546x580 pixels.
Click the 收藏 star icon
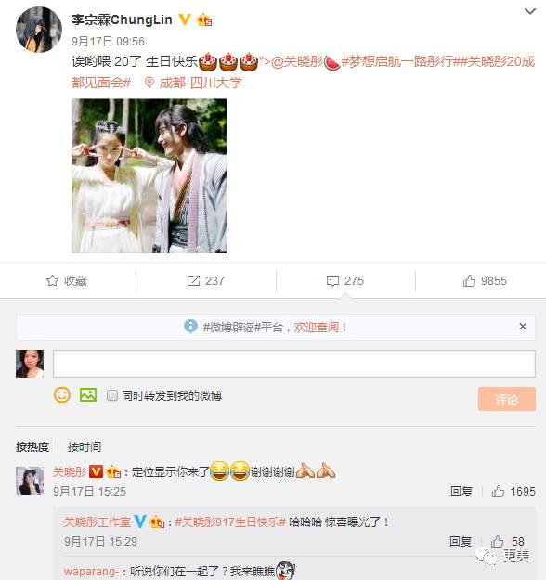click(53, 281)
